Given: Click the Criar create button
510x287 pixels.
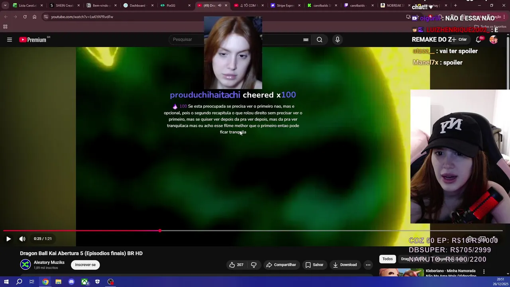Looking at the screenshot, I should 459,39.
